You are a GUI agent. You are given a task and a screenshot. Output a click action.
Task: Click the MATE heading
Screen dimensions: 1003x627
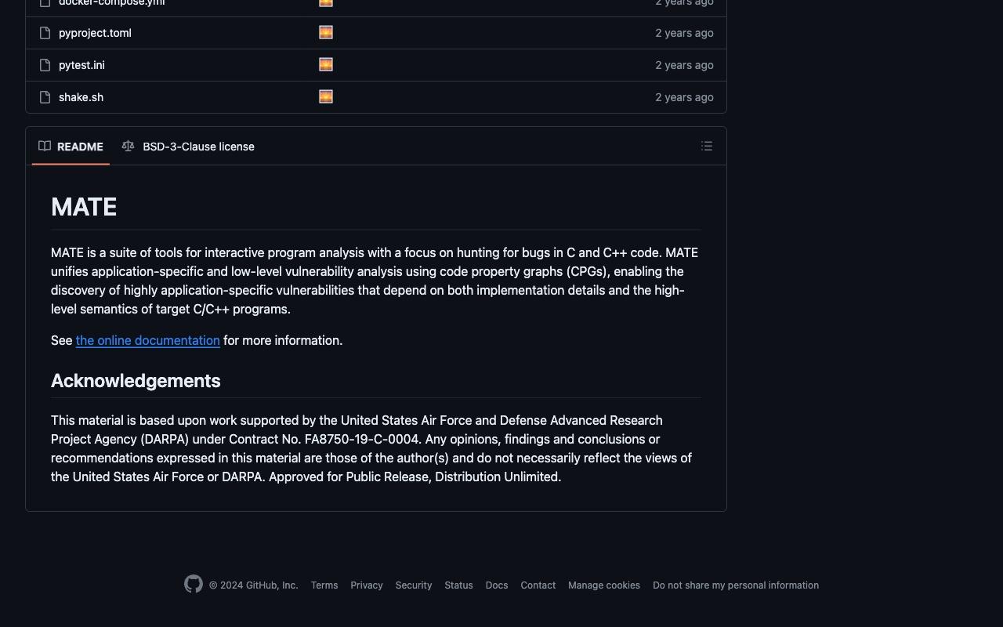pos(84,207)
